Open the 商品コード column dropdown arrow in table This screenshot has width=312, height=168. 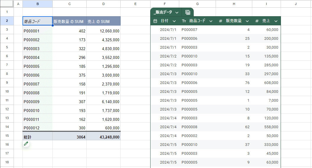pyautogui.click(x=211, y=21)
